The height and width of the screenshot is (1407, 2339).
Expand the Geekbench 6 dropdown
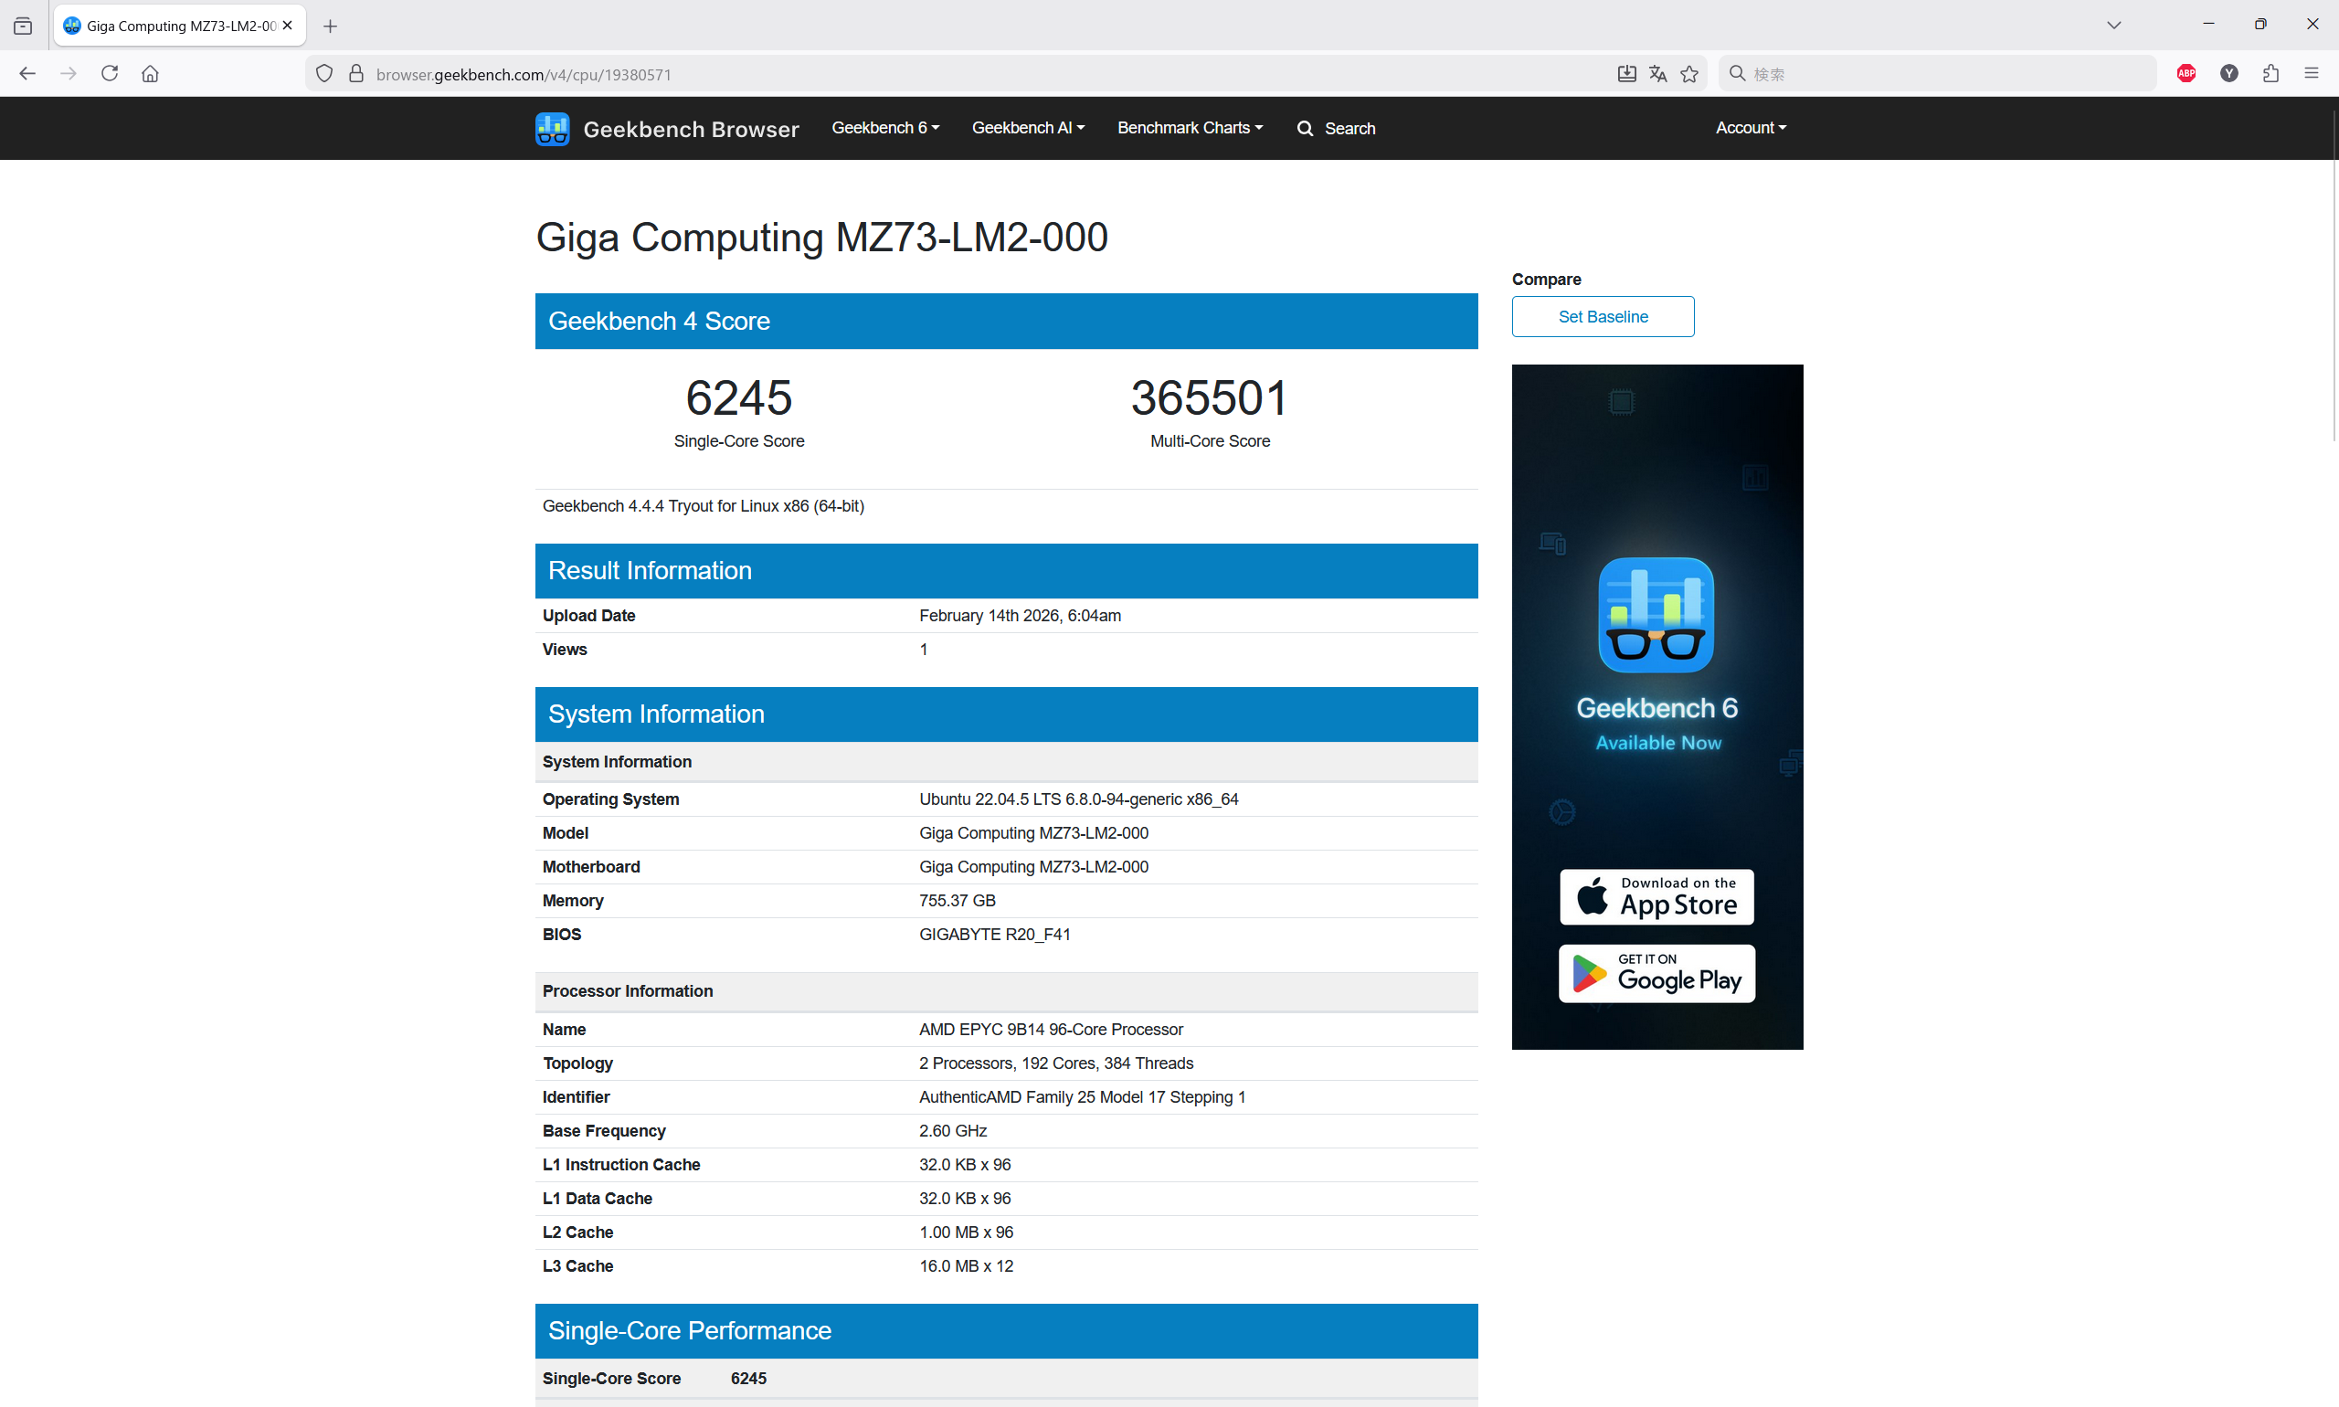pos(884,128)
